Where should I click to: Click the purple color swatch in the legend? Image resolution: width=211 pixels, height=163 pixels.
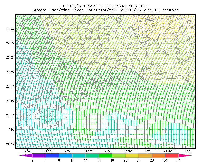pos(39,155)
